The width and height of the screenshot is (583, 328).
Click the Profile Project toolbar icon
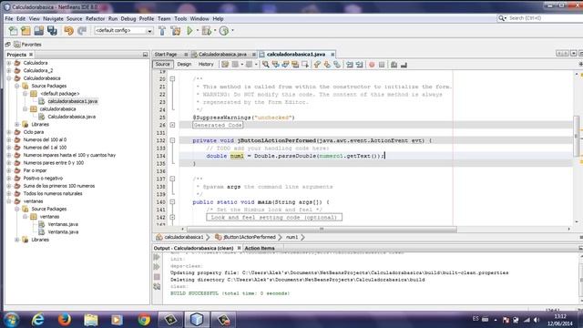pos(224,31)
